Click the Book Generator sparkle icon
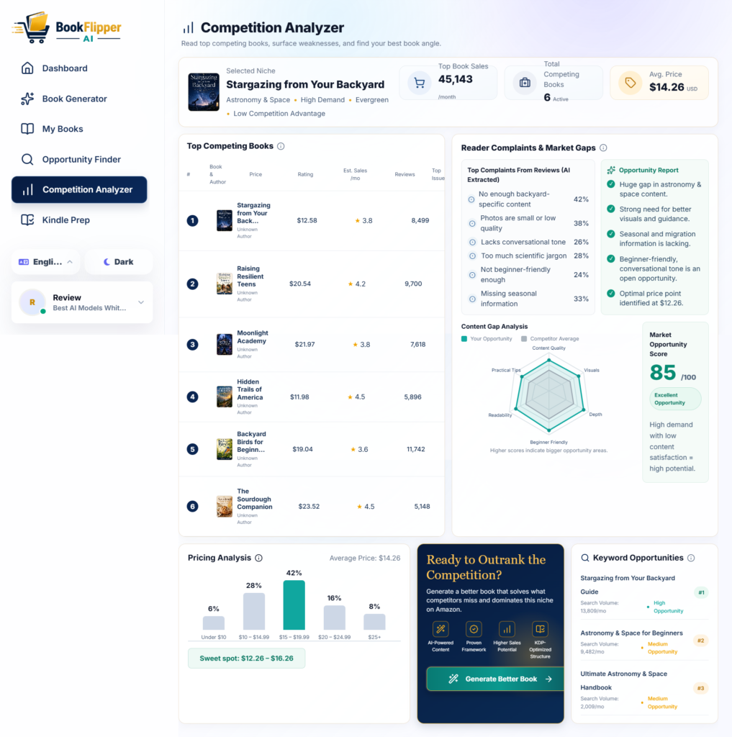732x737 pixels. 27,99
